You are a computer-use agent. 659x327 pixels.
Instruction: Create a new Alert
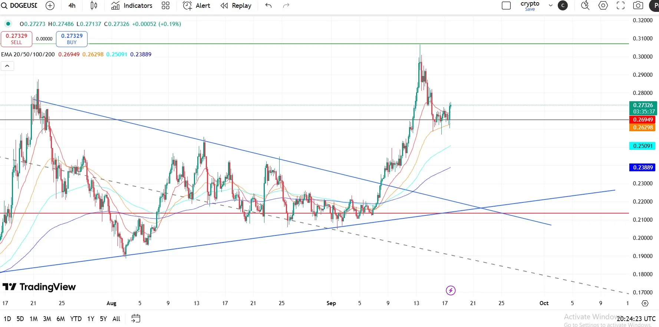tap(197, 6)
